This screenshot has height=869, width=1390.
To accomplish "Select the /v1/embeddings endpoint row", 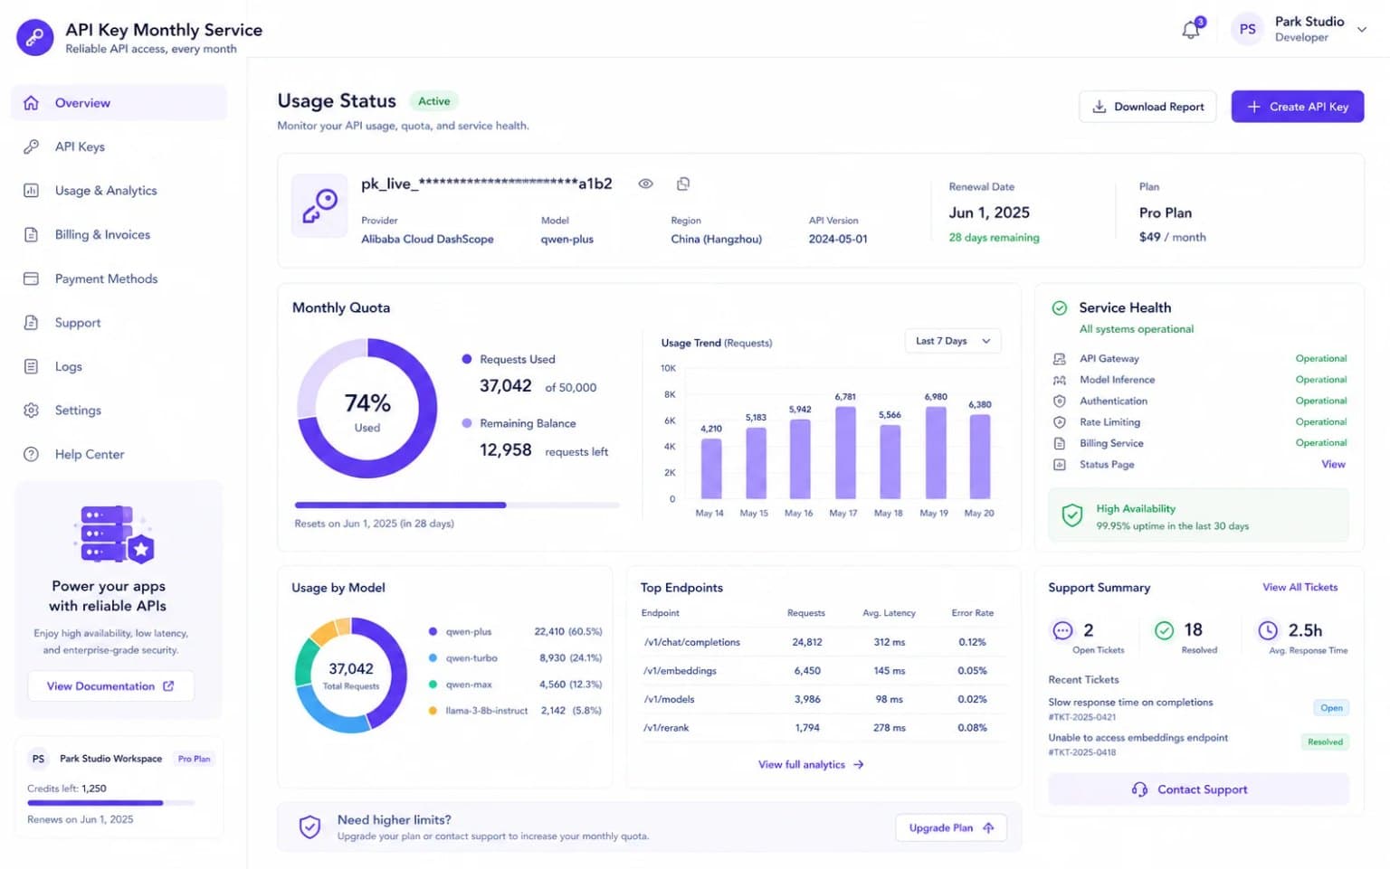I will click(822, 671).
